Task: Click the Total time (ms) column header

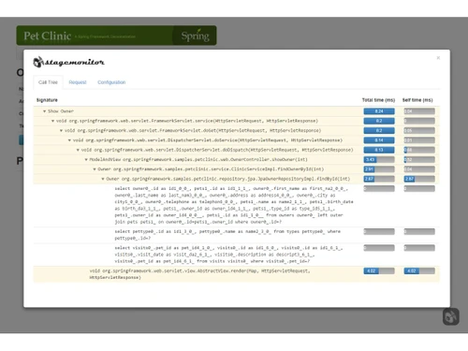Action: [x=378, y=100]
